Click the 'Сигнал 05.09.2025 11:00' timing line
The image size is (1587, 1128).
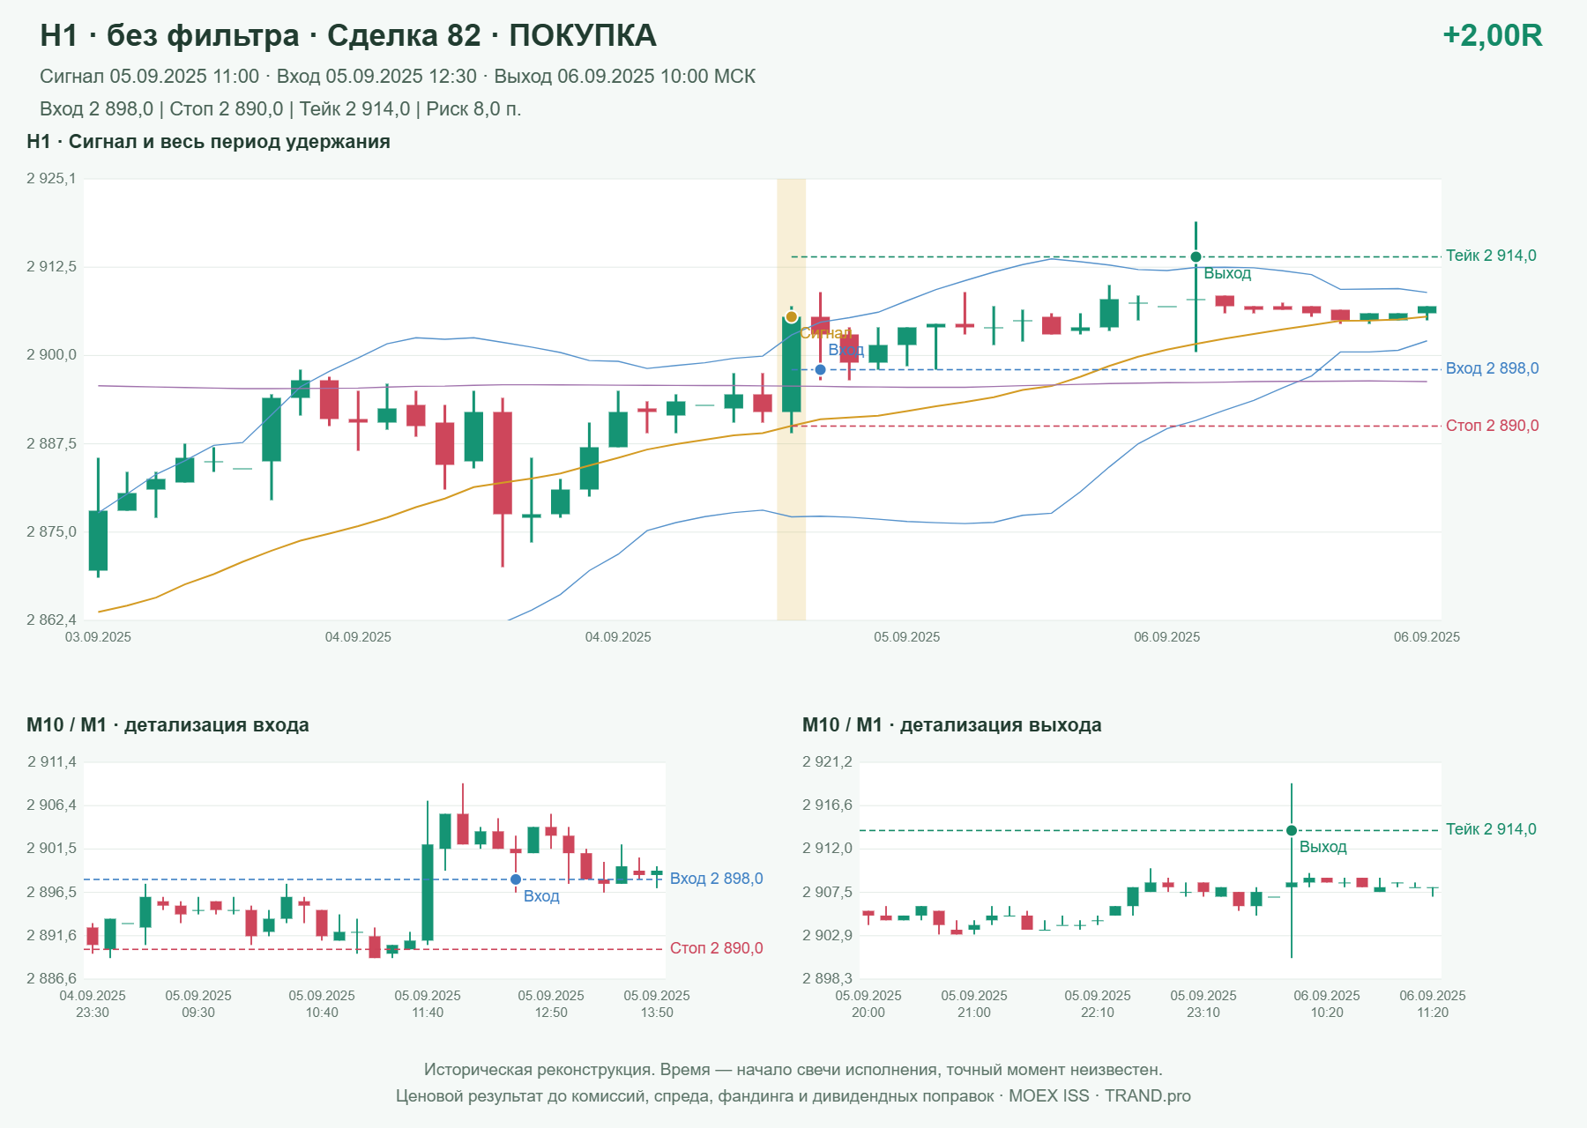398,77
